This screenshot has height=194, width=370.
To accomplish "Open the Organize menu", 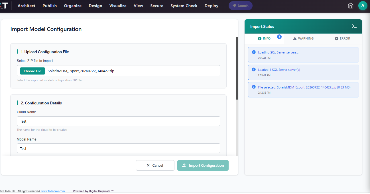I will 73,6.
